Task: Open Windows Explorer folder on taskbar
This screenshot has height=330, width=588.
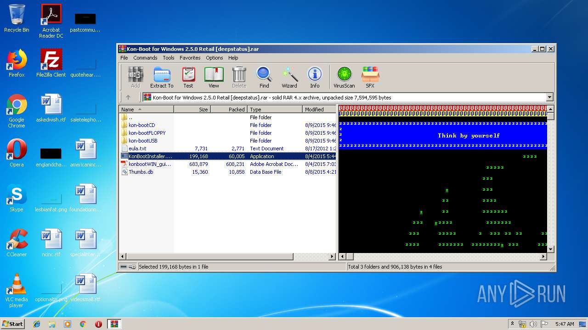Action: 52,324
